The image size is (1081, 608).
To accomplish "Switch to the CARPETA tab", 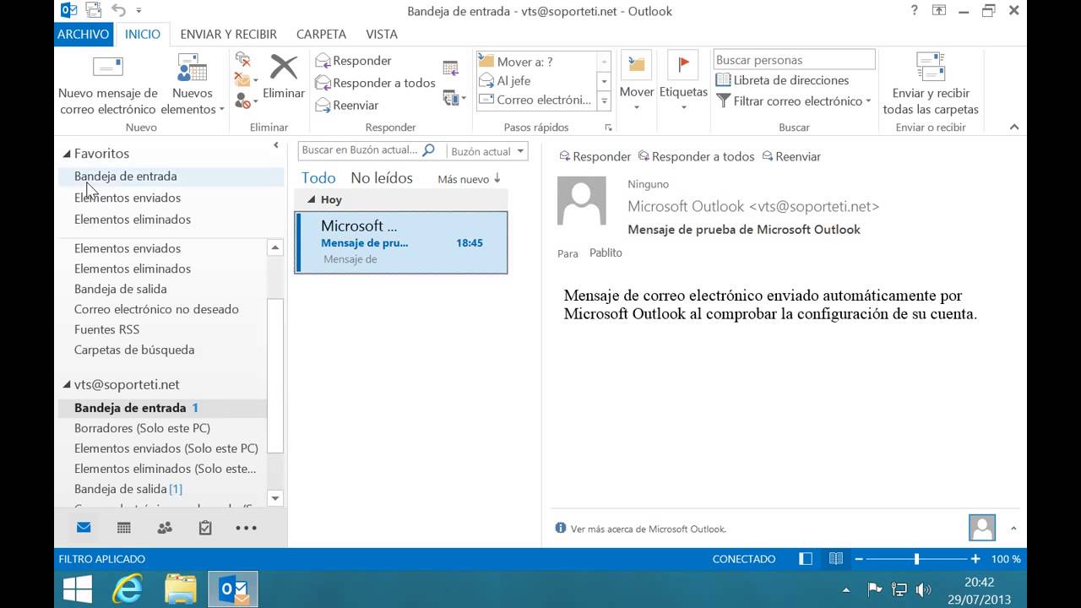I will pos(321,35).
